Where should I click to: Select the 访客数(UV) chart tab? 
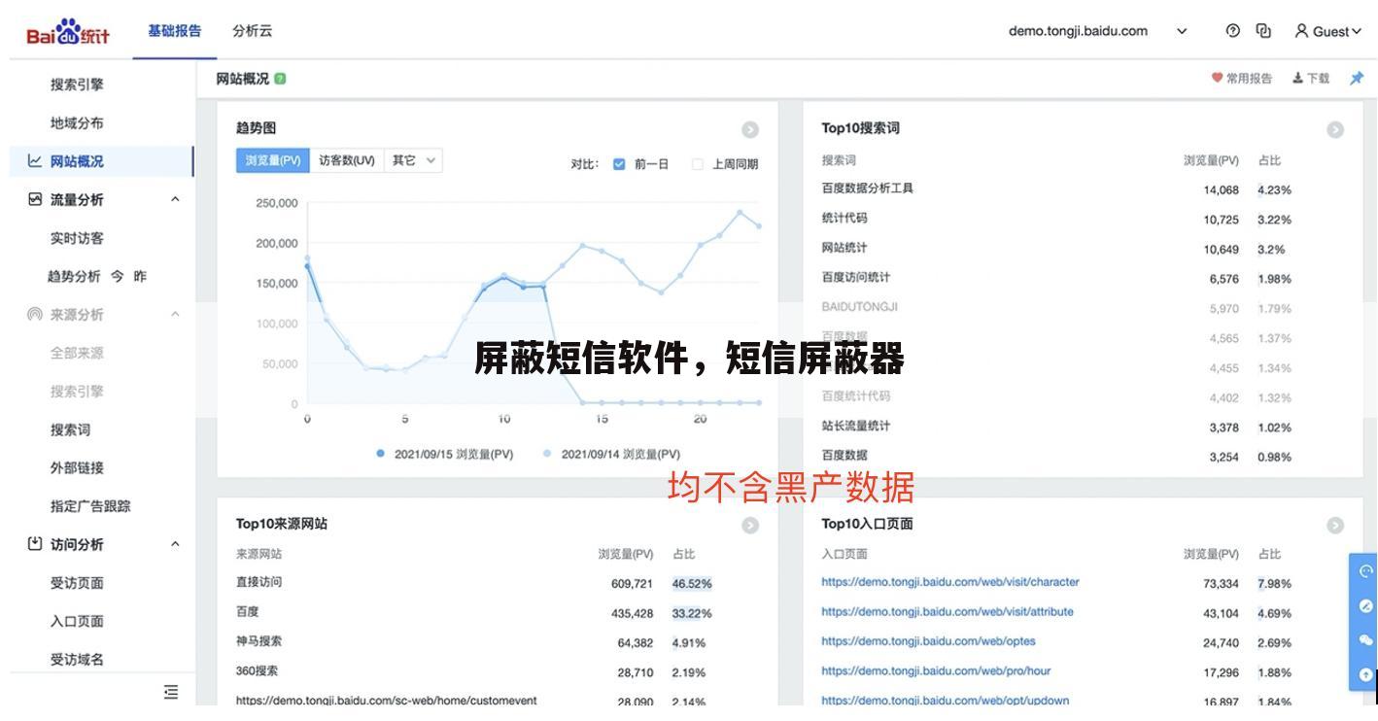tap(347, 161)
